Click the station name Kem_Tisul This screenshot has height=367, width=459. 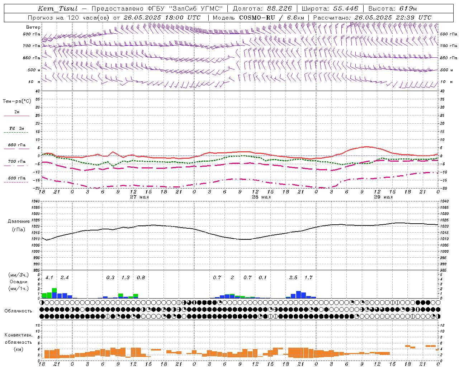(58, 9)
